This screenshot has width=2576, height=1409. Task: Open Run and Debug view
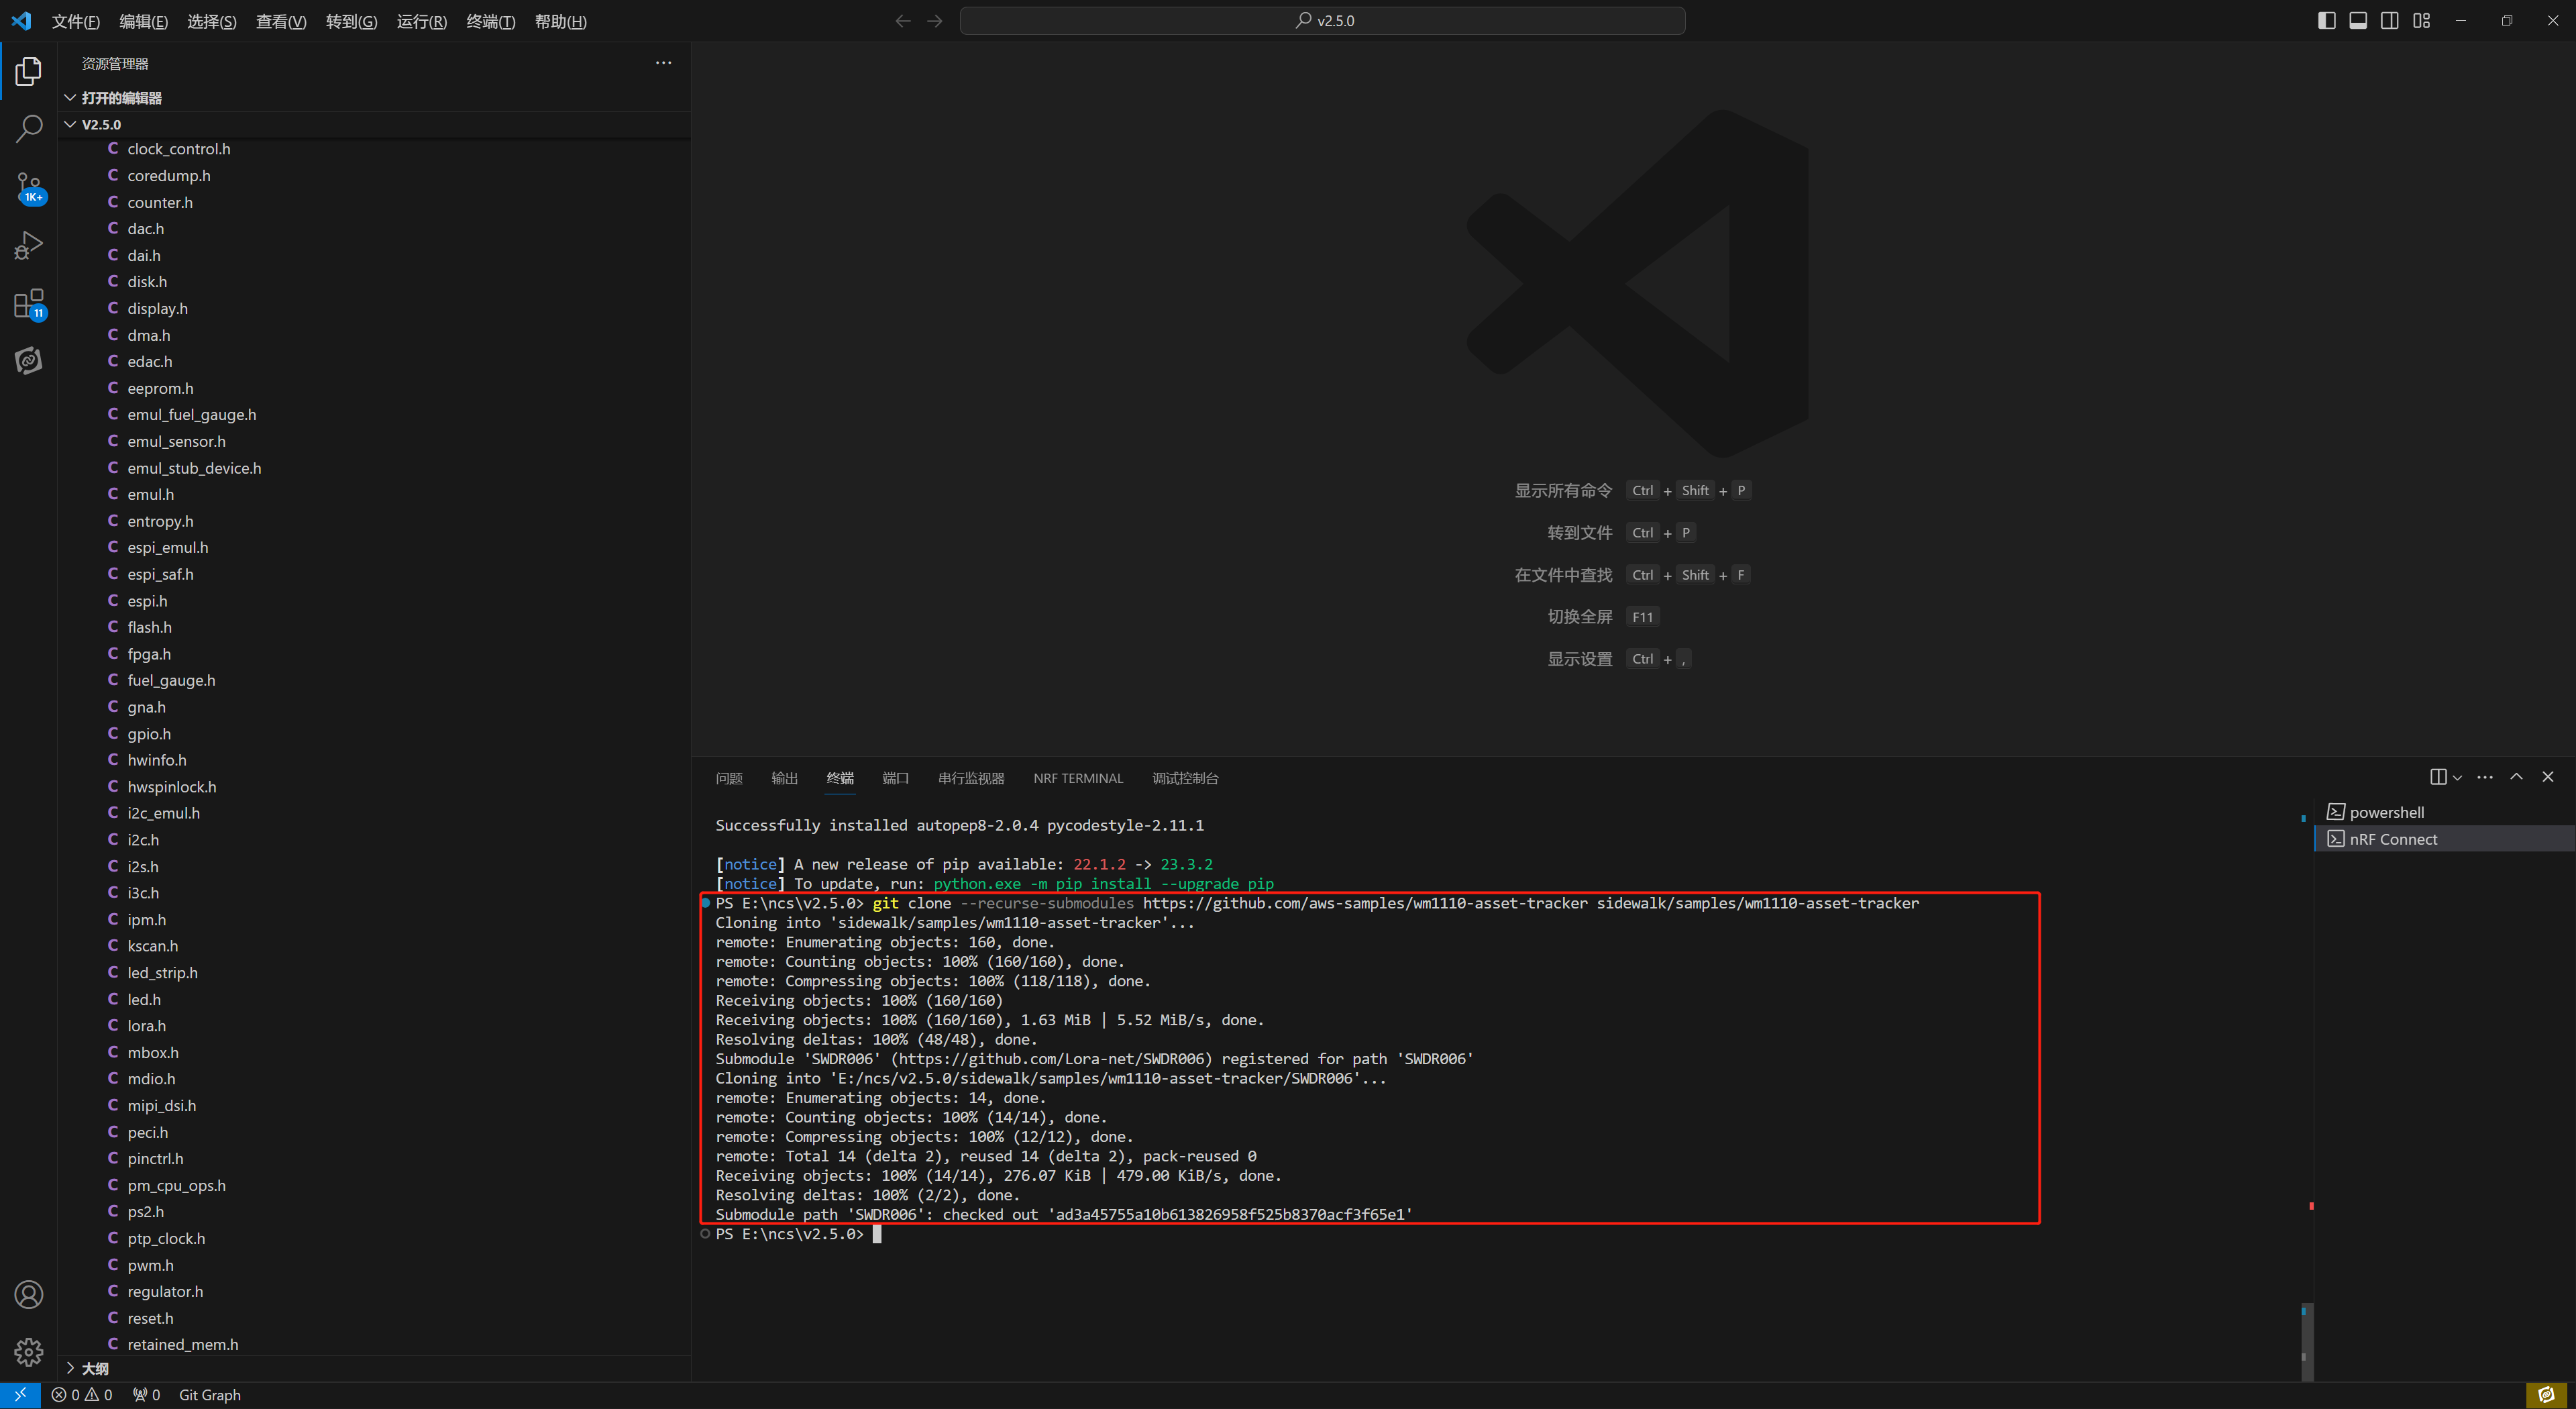pyautogui.click(x=29, y=245)
